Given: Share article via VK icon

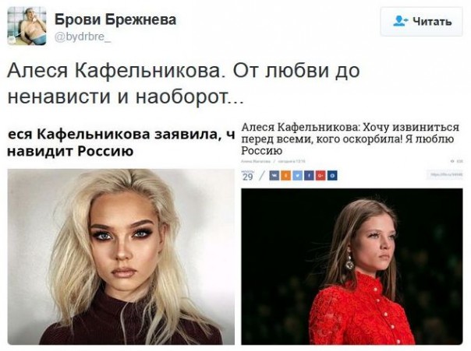Looking at the screenshot, I should tap(274, 175).
